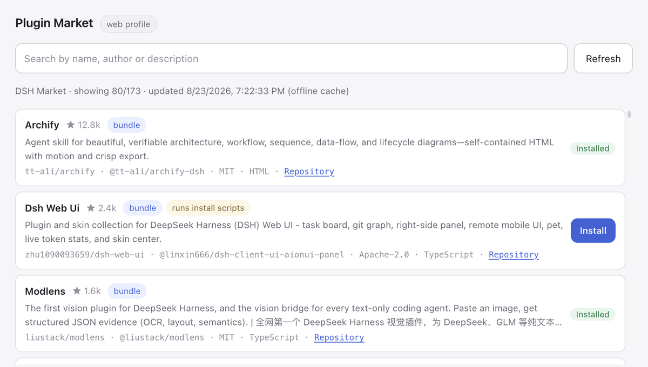
Task: Install the Dsh Web Ui plugin
Action: 593,230
